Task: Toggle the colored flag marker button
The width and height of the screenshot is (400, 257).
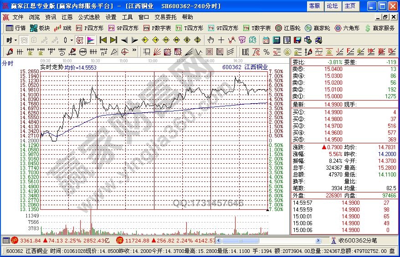Action: tap(90, 40)
